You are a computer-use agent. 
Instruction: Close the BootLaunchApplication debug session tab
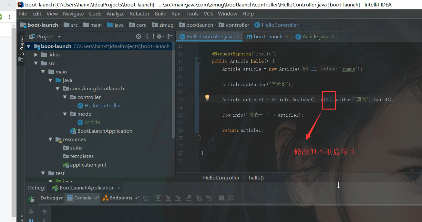[x=119, y=188]
